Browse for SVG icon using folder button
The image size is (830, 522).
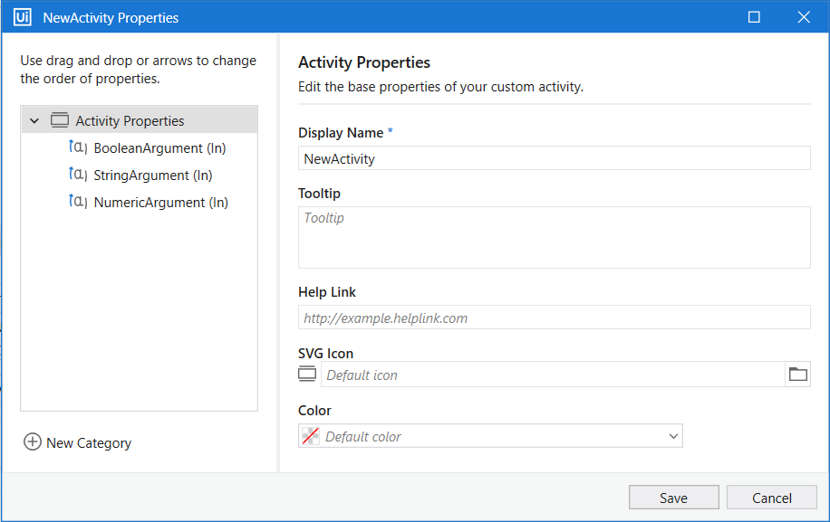pos(797,375)
